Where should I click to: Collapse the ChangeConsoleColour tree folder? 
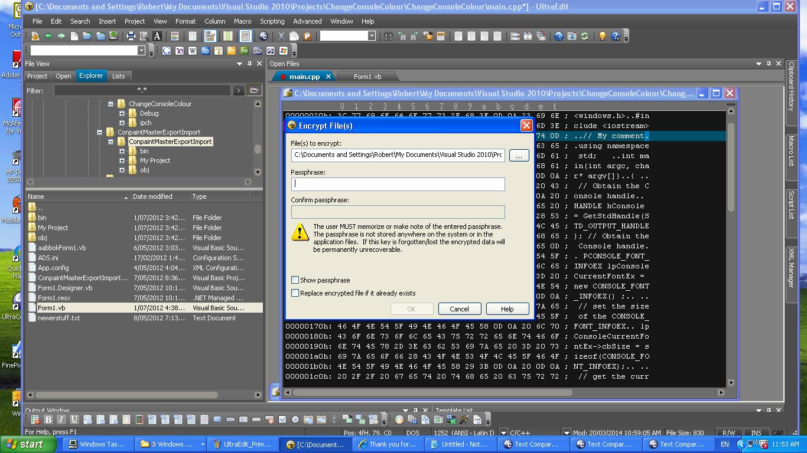[x=110, y=104]
